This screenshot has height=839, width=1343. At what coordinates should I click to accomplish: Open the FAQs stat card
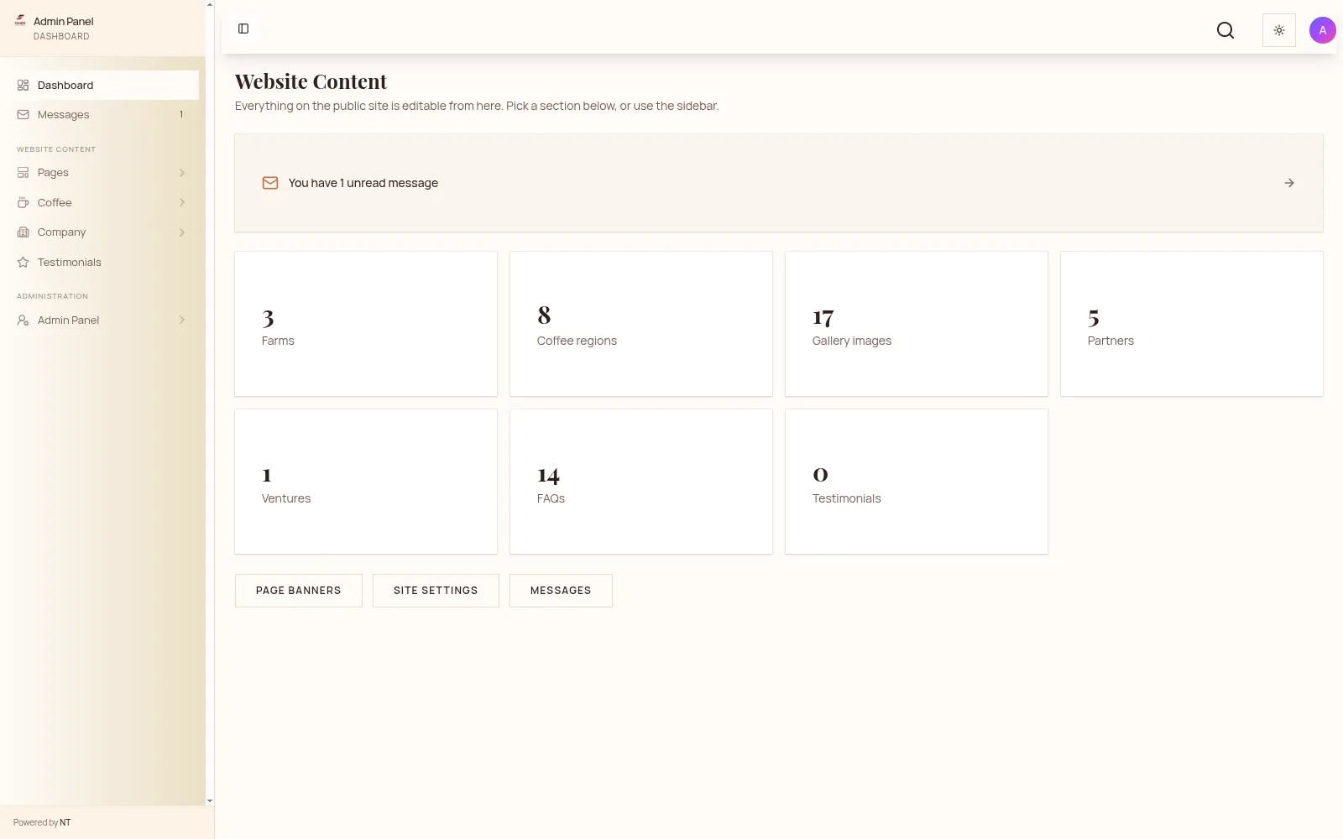click(x=641, y=482)
